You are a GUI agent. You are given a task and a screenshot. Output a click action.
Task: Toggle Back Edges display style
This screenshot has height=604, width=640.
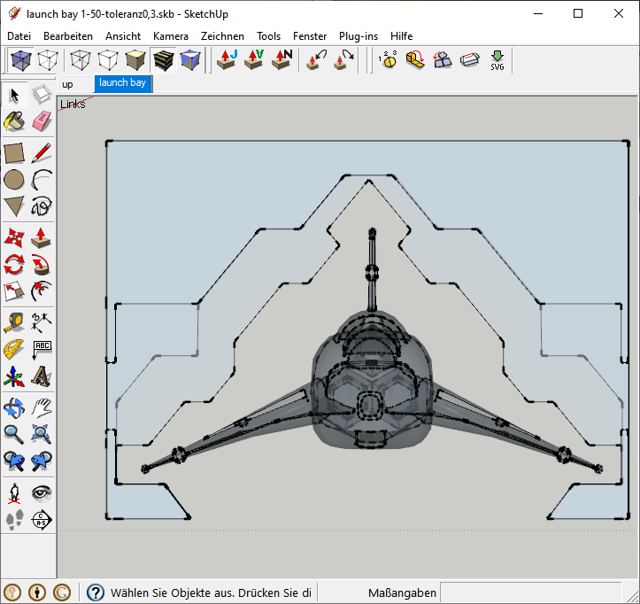click(x=48, y=60)
